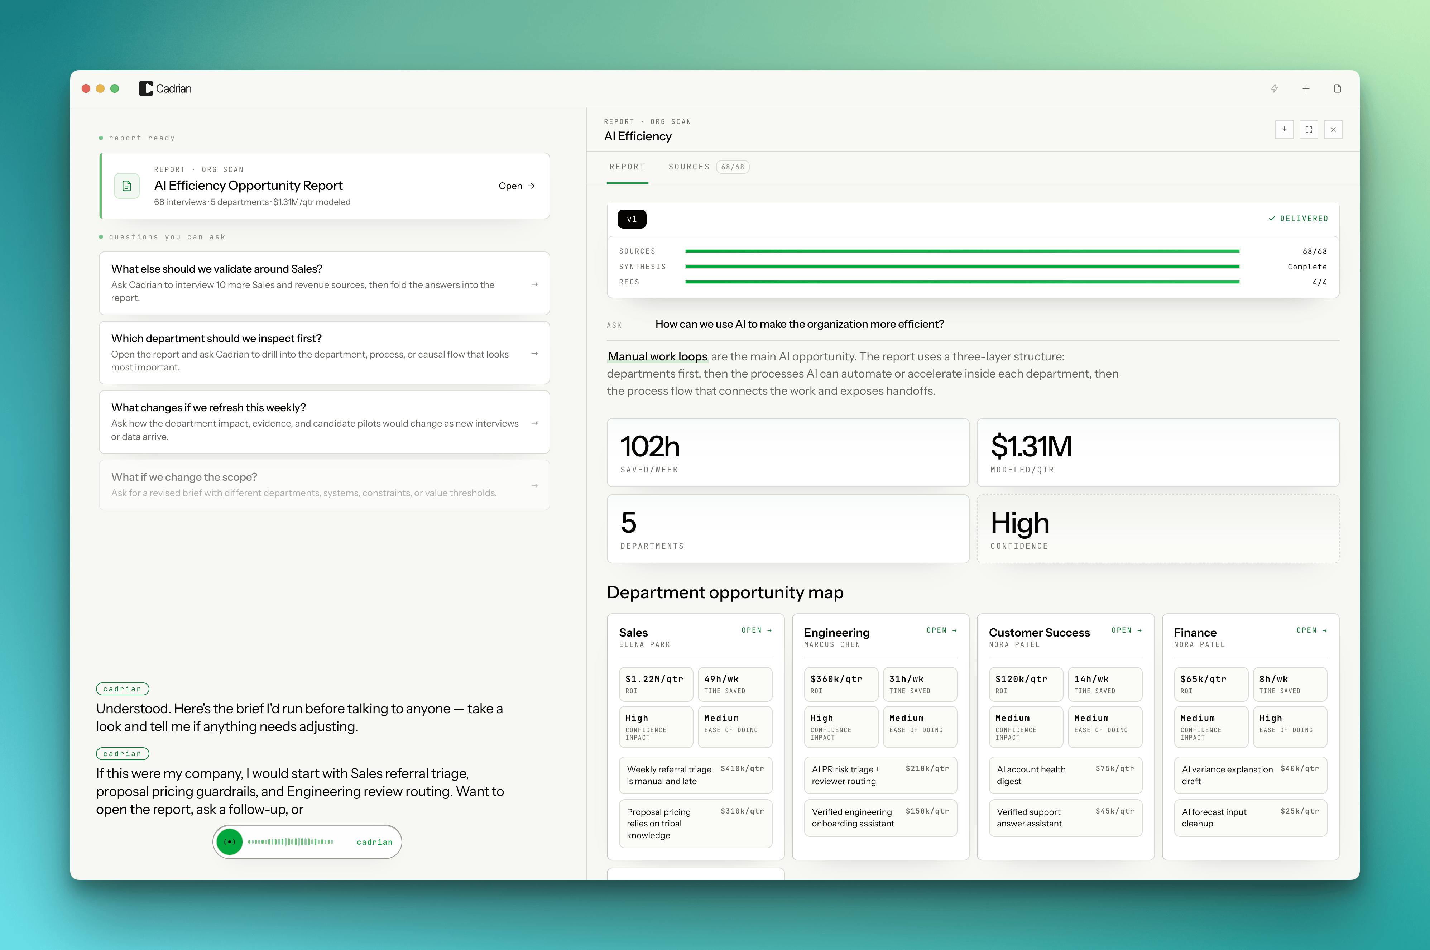Click the Engineering 31h/wk time saved tile
Viewport: 1430px width, 950px height.
click(x=920, y=684)
